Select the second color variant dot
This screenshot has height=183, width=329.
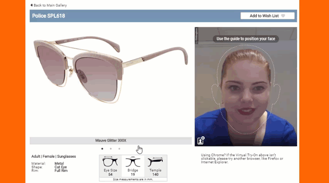pos(111,149)
